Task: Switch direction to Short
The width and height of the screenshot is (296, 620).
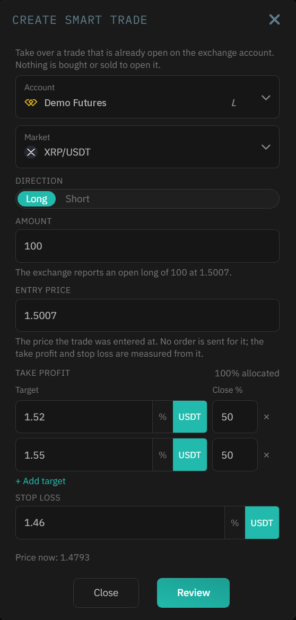Action: coord(77,199)
